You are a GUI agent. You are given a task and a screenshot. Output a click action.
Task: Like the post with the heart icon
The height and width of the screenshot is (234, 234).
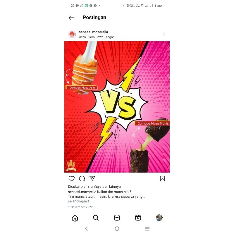point(72,178)
